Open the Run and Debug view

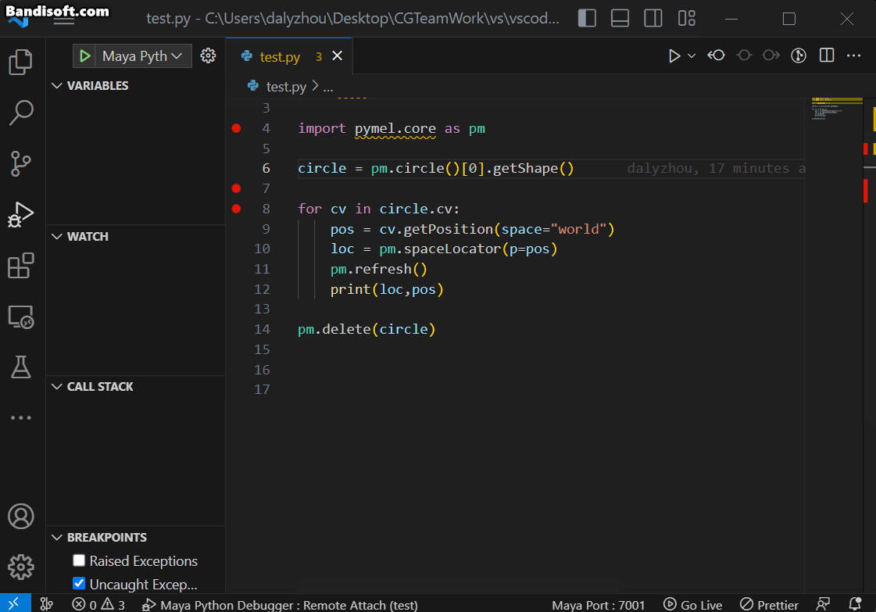(x=20, y=215)
